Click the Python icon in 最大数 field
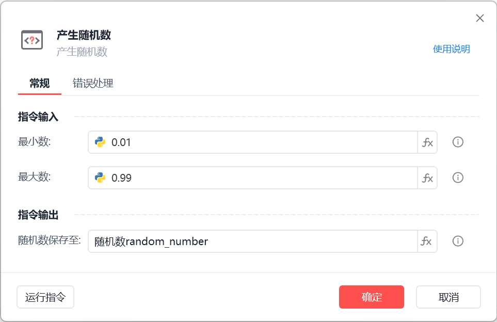This screenshot has height=322, width=497. [100, 178]
